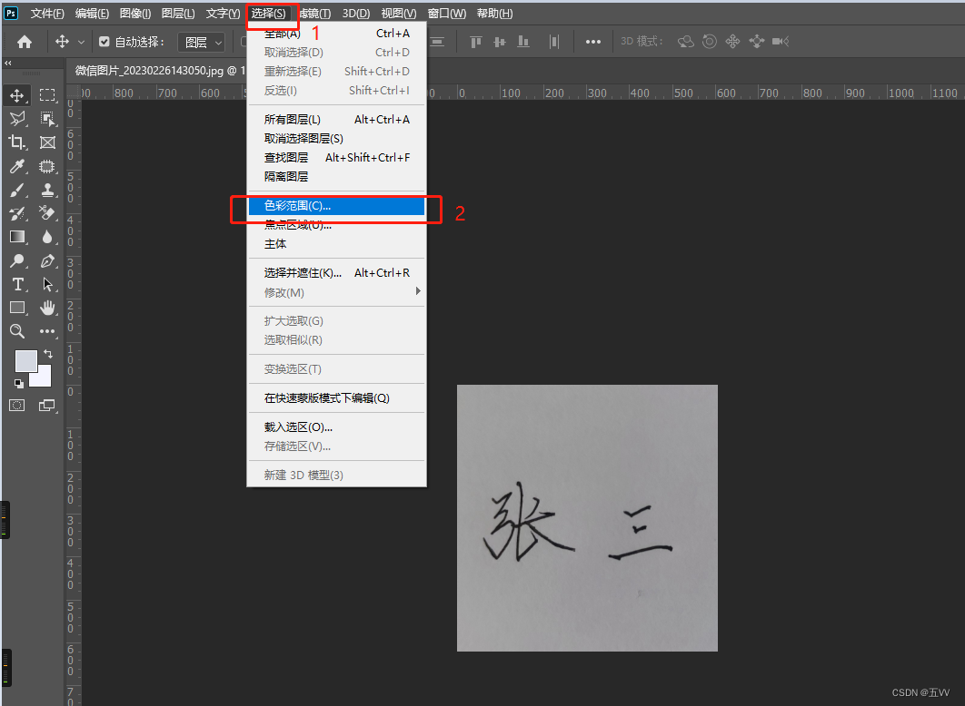Choose 选择并遮住(K)... menu entry
965x706 pixels.
coord(336,273)
